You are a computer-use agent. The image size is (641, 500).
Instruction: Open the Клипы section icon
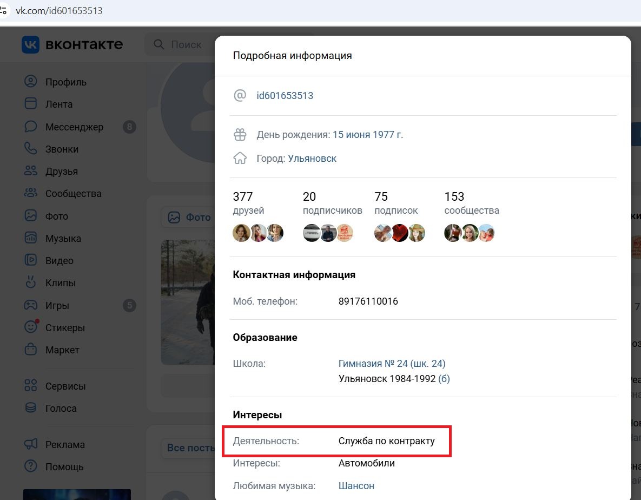(x=30, y=282)
